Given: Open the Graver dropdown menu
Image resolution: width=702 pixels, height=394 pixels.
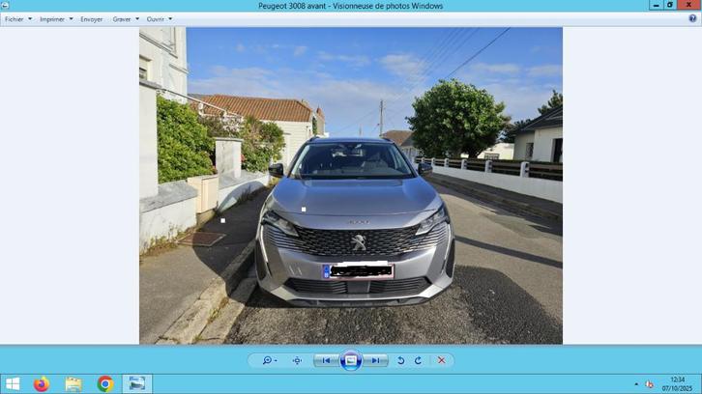Looking at the screenshot, I should (125, 19).
